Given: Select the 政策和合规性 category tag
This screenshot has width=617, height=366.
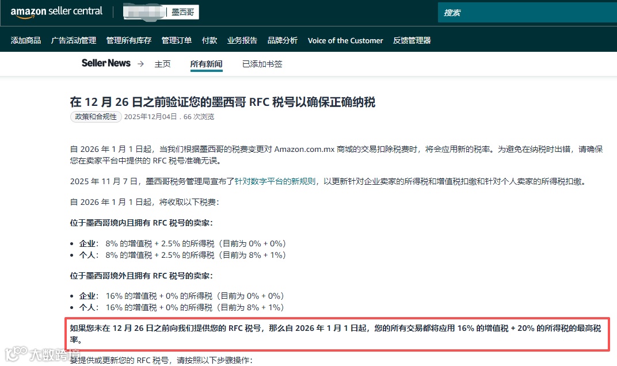Looking at the screenshot, I should (x=96, y=117).
